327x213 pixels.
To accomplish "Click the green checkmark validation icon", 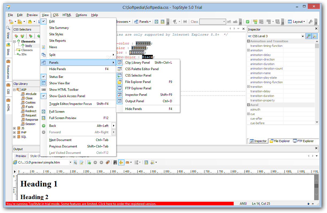I will point(248,22).
